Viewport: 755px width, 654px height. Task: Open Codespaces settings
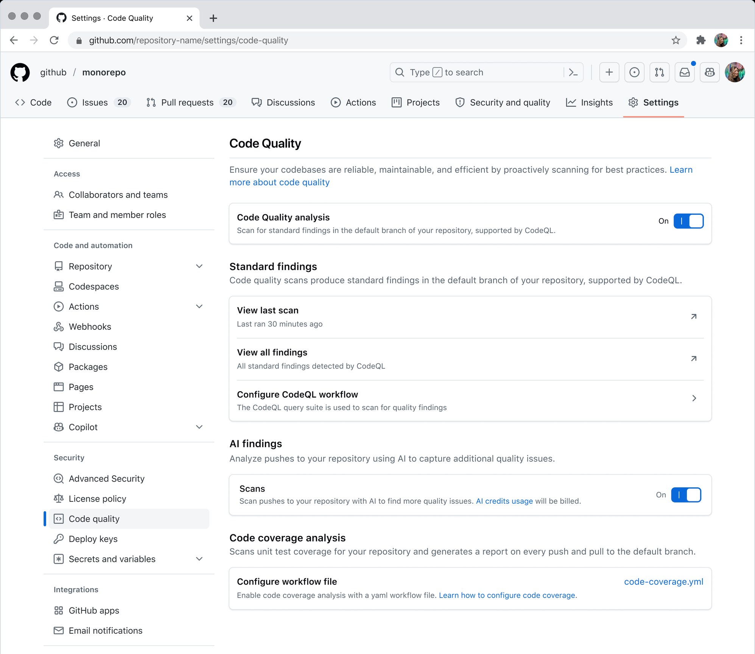[129, 286]
